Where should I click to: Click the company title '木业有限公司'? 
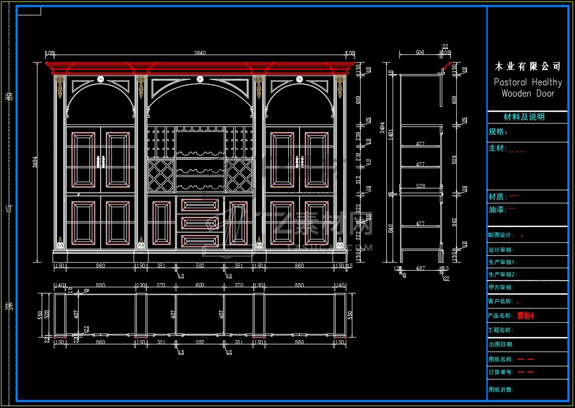coord(527,66)
